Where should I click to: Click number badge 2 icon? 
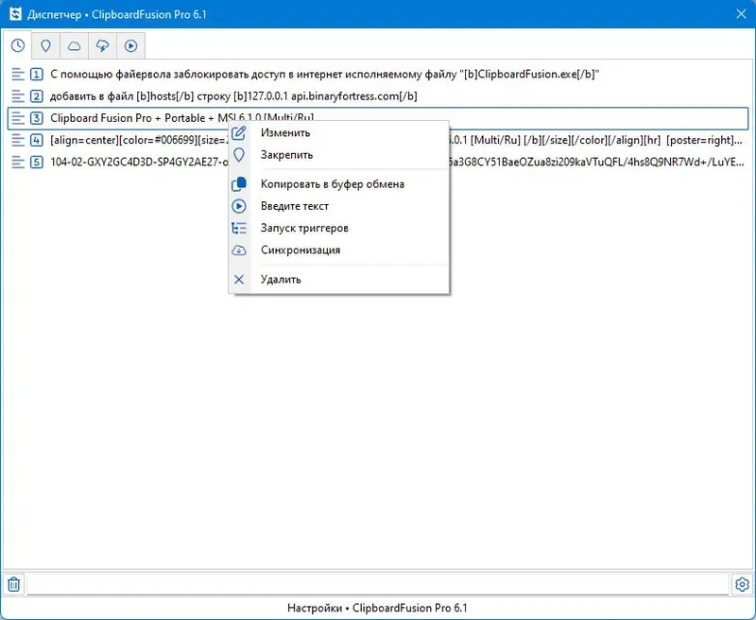tap(37, 96)
